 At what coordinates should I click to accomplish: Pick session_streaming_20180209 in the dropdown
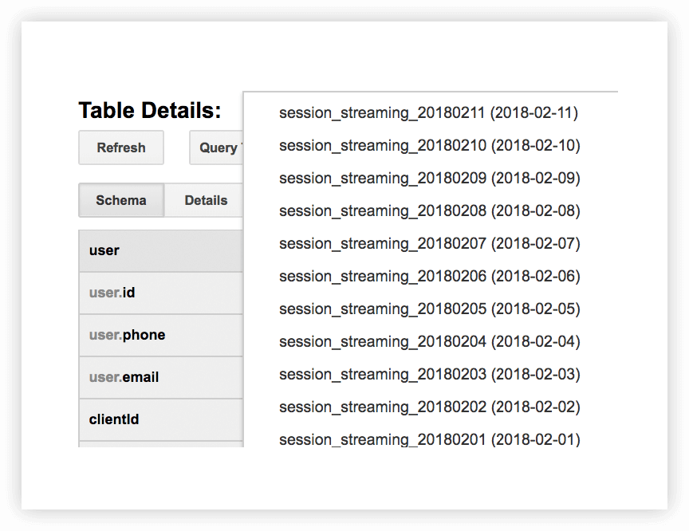pyautogui.click(x=429, y=179)
